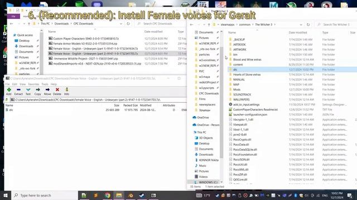357x200 pixels.
Task: Open address history dropdown in CPC Downloads window
Action: click(121, 23)
